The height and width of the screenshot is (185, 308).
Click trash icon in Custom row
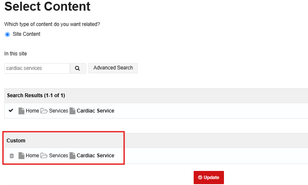pyautogui.click(x=12, y=156)
